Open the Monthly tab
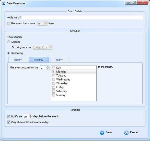This screenshot has height=141, width=150. (39, 60)
